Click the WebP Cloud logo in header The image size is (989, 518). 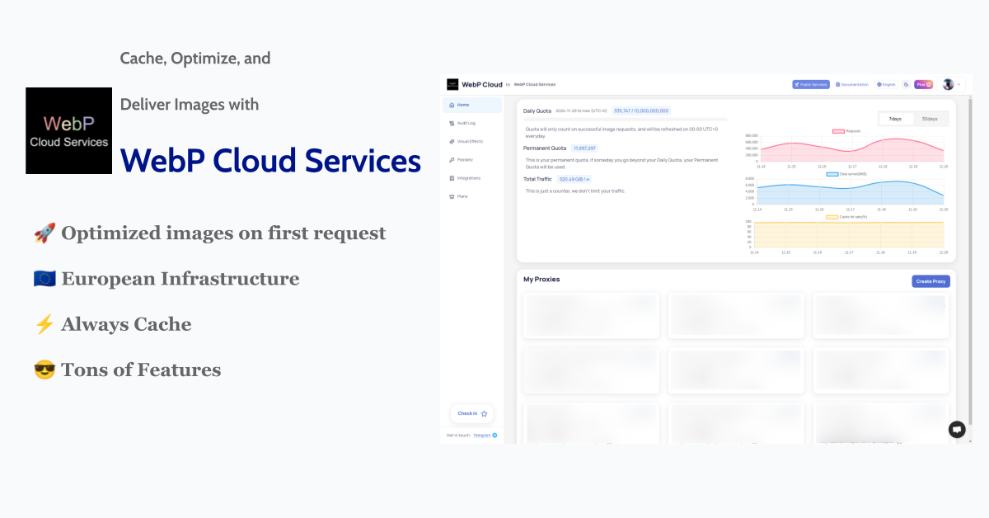pyautogui.click(x=452, y=84)
